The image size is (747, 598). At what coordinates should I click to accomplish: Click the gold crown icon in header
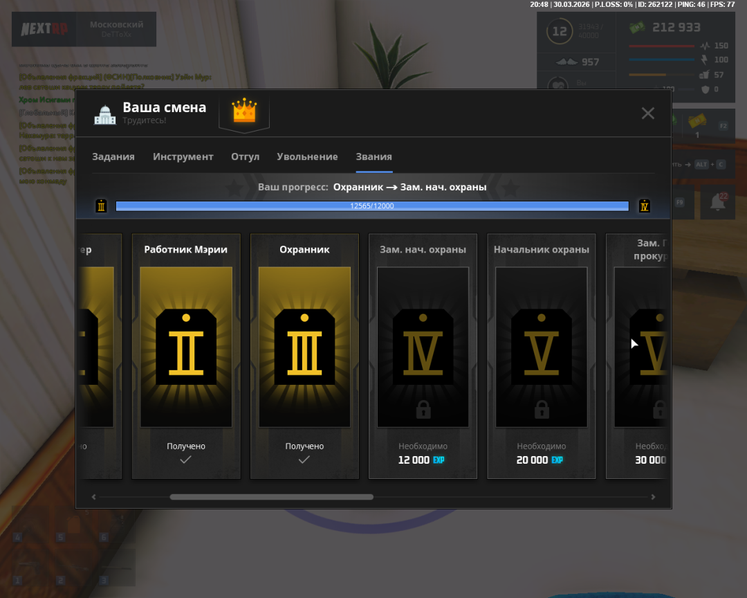(x=244, y=111)
